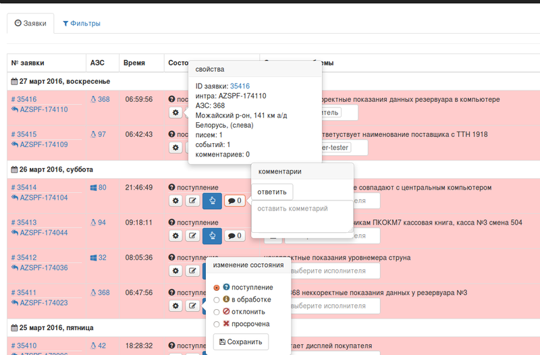Select the 'просрочена' radio option

pos(217,324)
